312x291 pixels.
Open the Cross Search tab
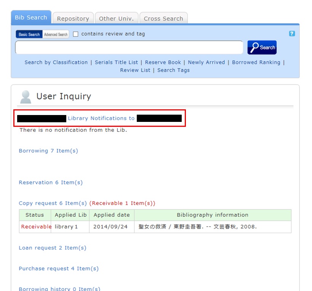[x=163, y=18]
